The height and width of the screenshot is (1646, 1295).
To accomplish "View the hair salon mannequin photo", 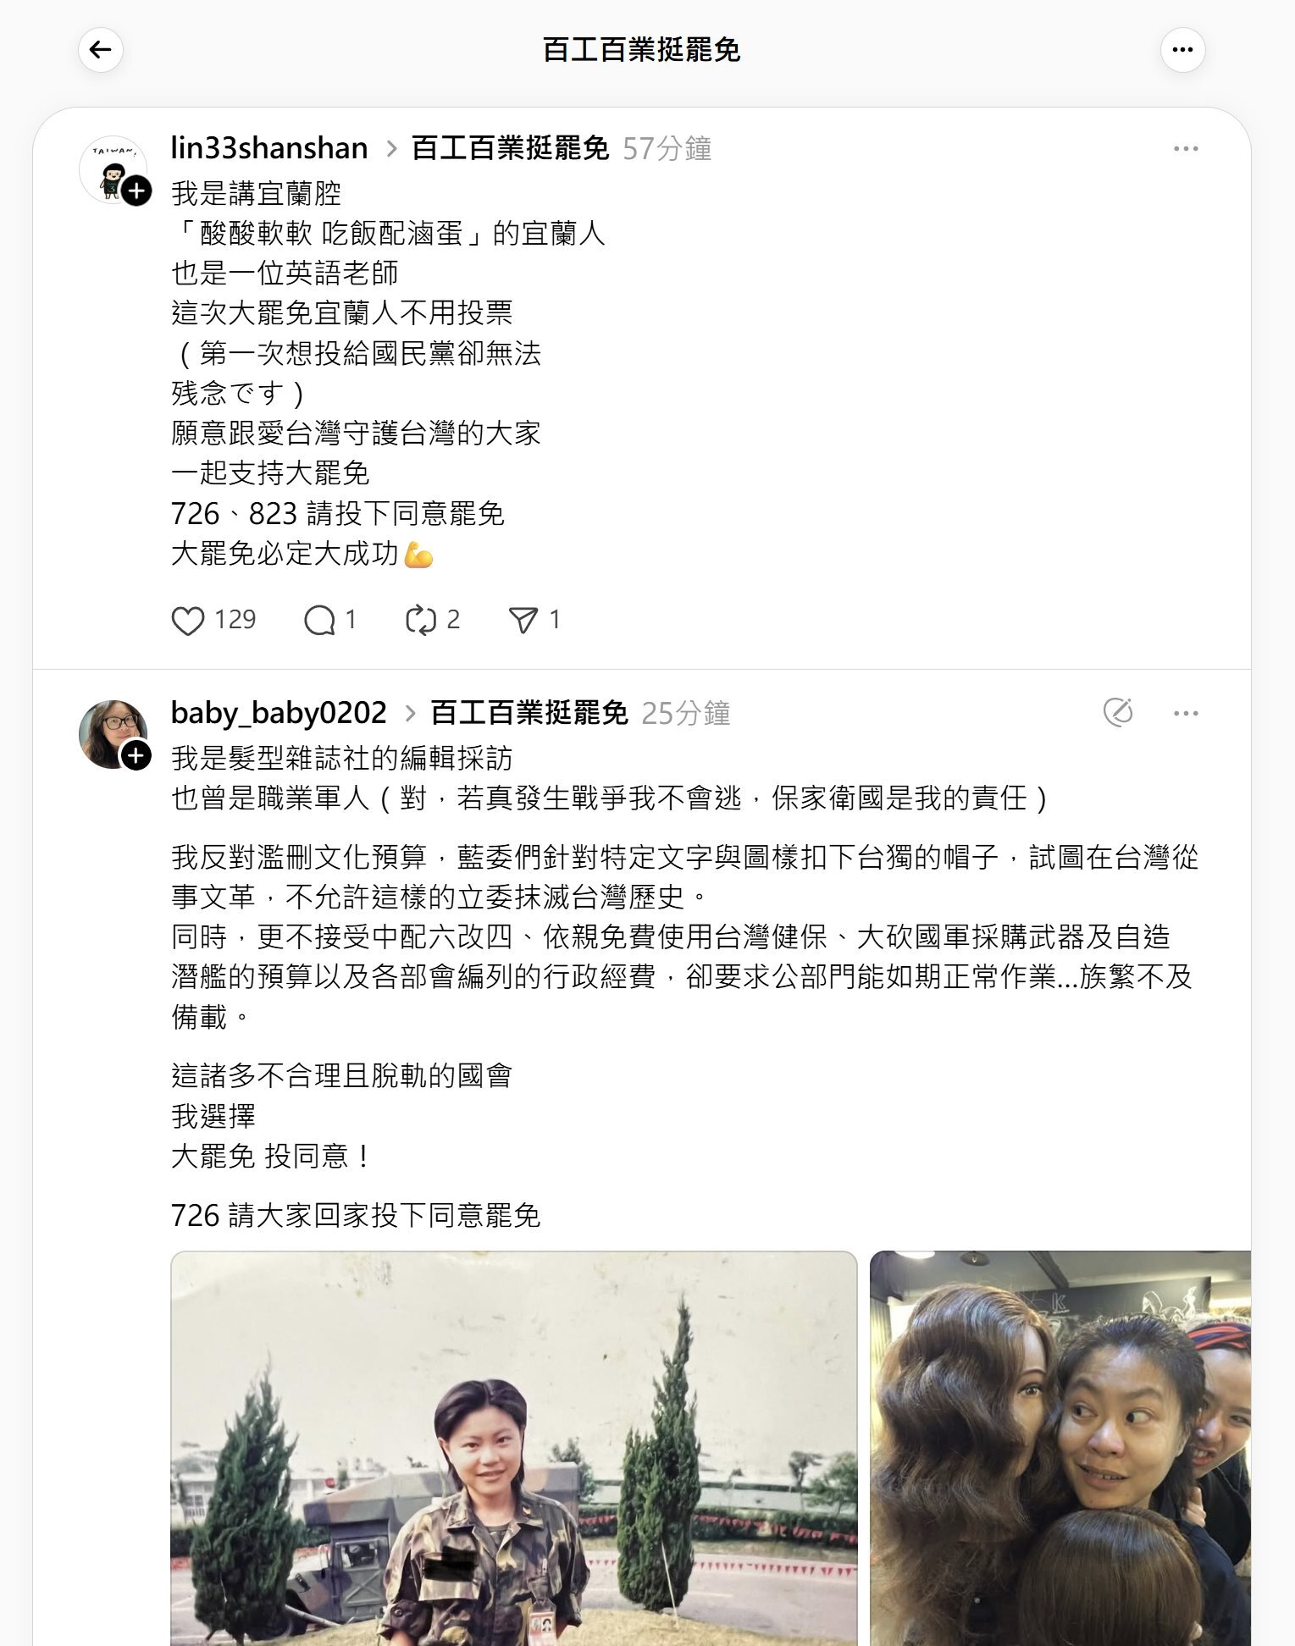I will (1060, 1449).
